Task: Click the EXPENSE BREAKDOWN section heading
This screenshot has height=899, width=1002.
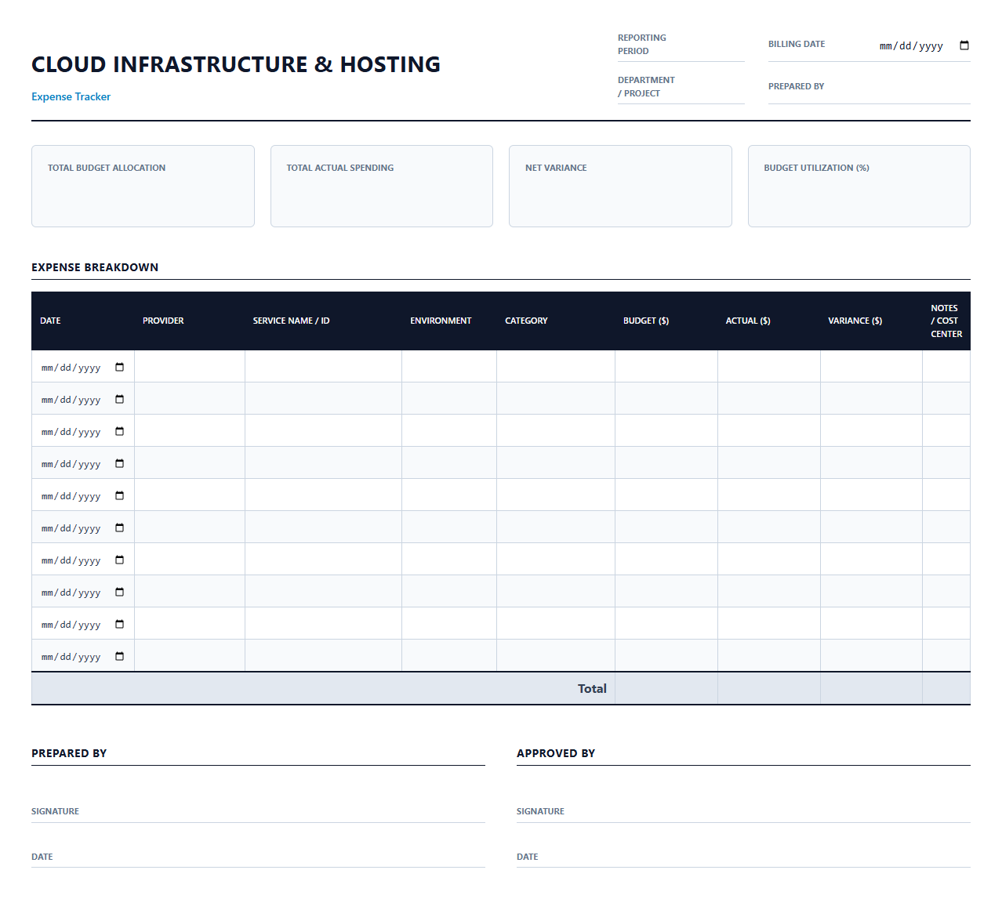Action: [95, 267]
